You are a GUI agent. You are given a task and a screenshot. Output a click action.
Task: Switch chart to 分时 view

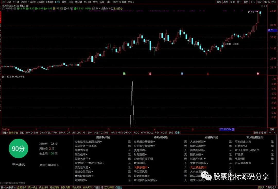[x=9, y=2]
